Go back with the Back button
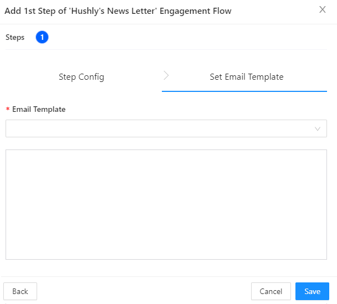 [x=20, y=291]
